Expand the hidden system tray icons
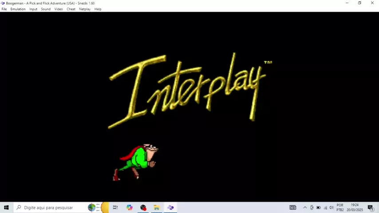This screenshot has height=213, width=379. [x=305, y=207]
